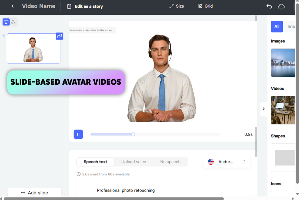
Task: Pause the video preview
Action: click(78, 134)
